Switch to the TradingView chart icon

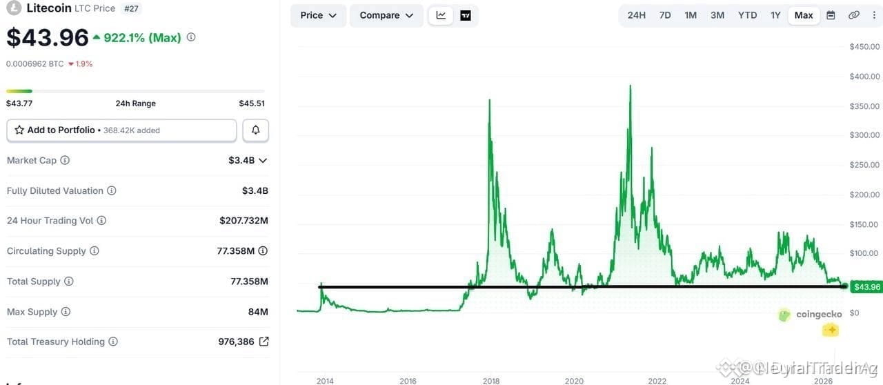pos(466,15)
